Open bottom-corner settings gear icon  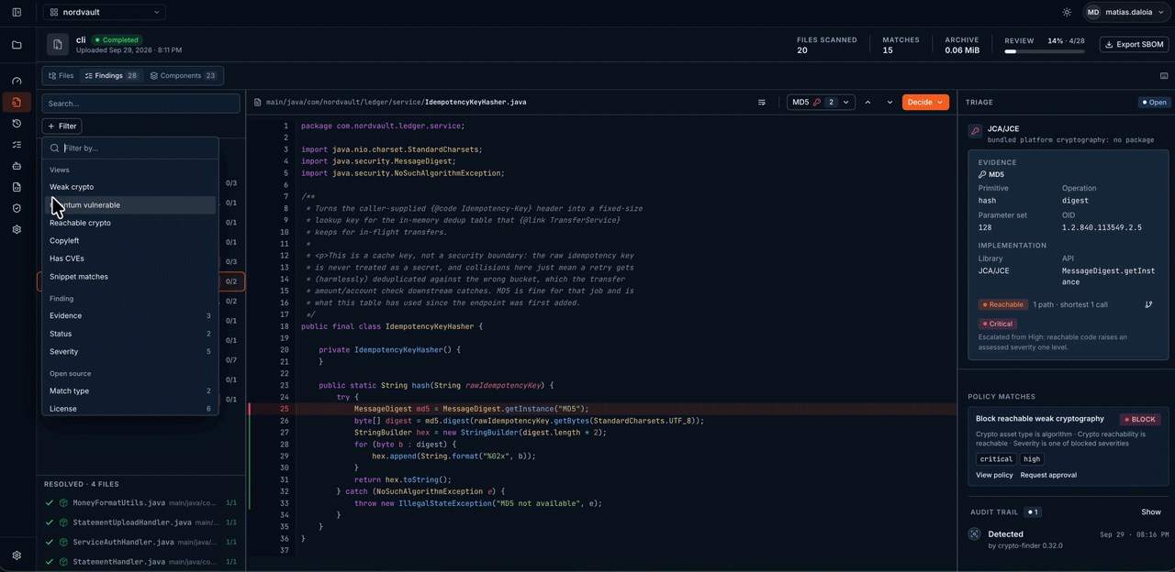point(17,555)
